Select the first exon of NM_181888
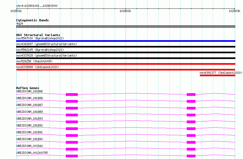 [x=72, y=101]
